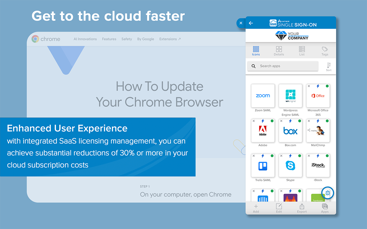Viewport: 367px width, 229px height.
Task: Remove the MailChimp tile with its X
Action: [x=309, y=121]
